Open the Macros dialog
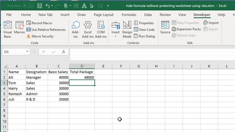This screenshot has width=235, height=132. coord(19,27)
